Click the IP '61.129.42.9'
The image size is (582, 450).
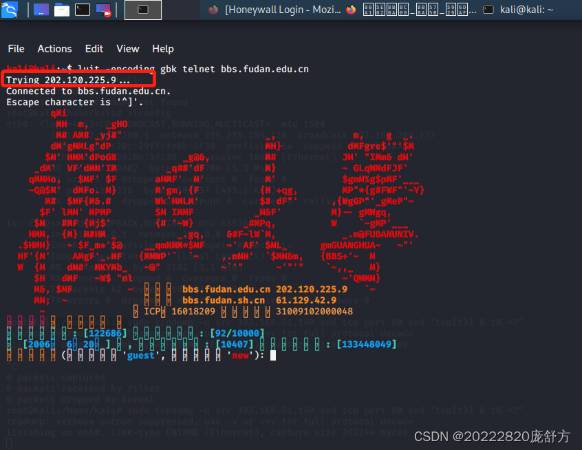(x=306, y=301)
